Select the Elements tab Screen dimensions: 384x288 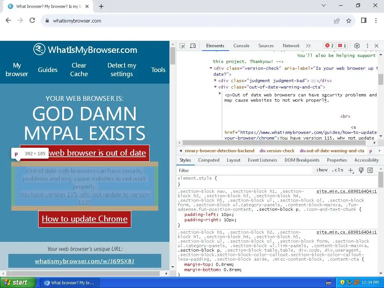point(215,46)
